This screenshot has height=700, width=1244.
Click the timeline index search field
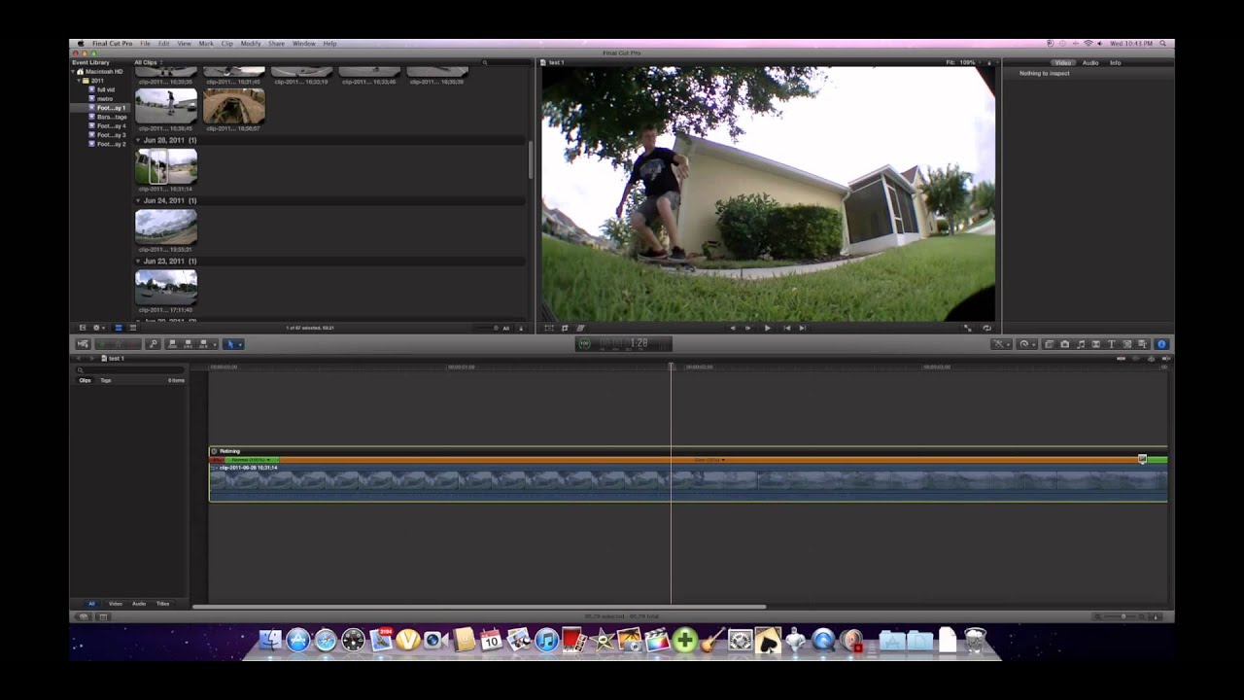pos(130,369)
